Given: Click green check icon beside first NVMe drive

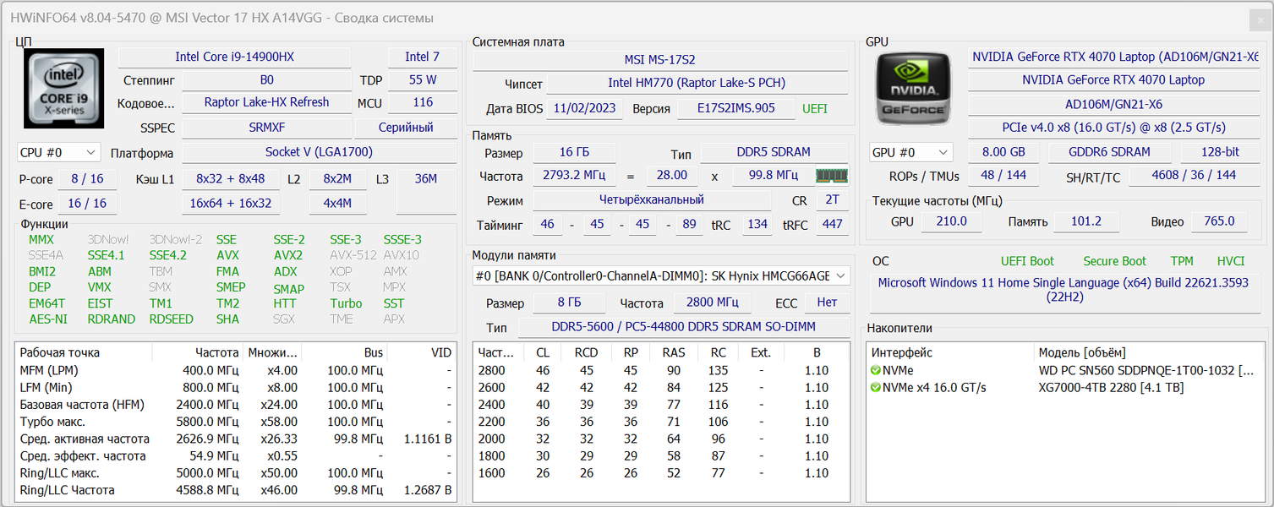Looking at the screenshot, I should click(876, 370).
